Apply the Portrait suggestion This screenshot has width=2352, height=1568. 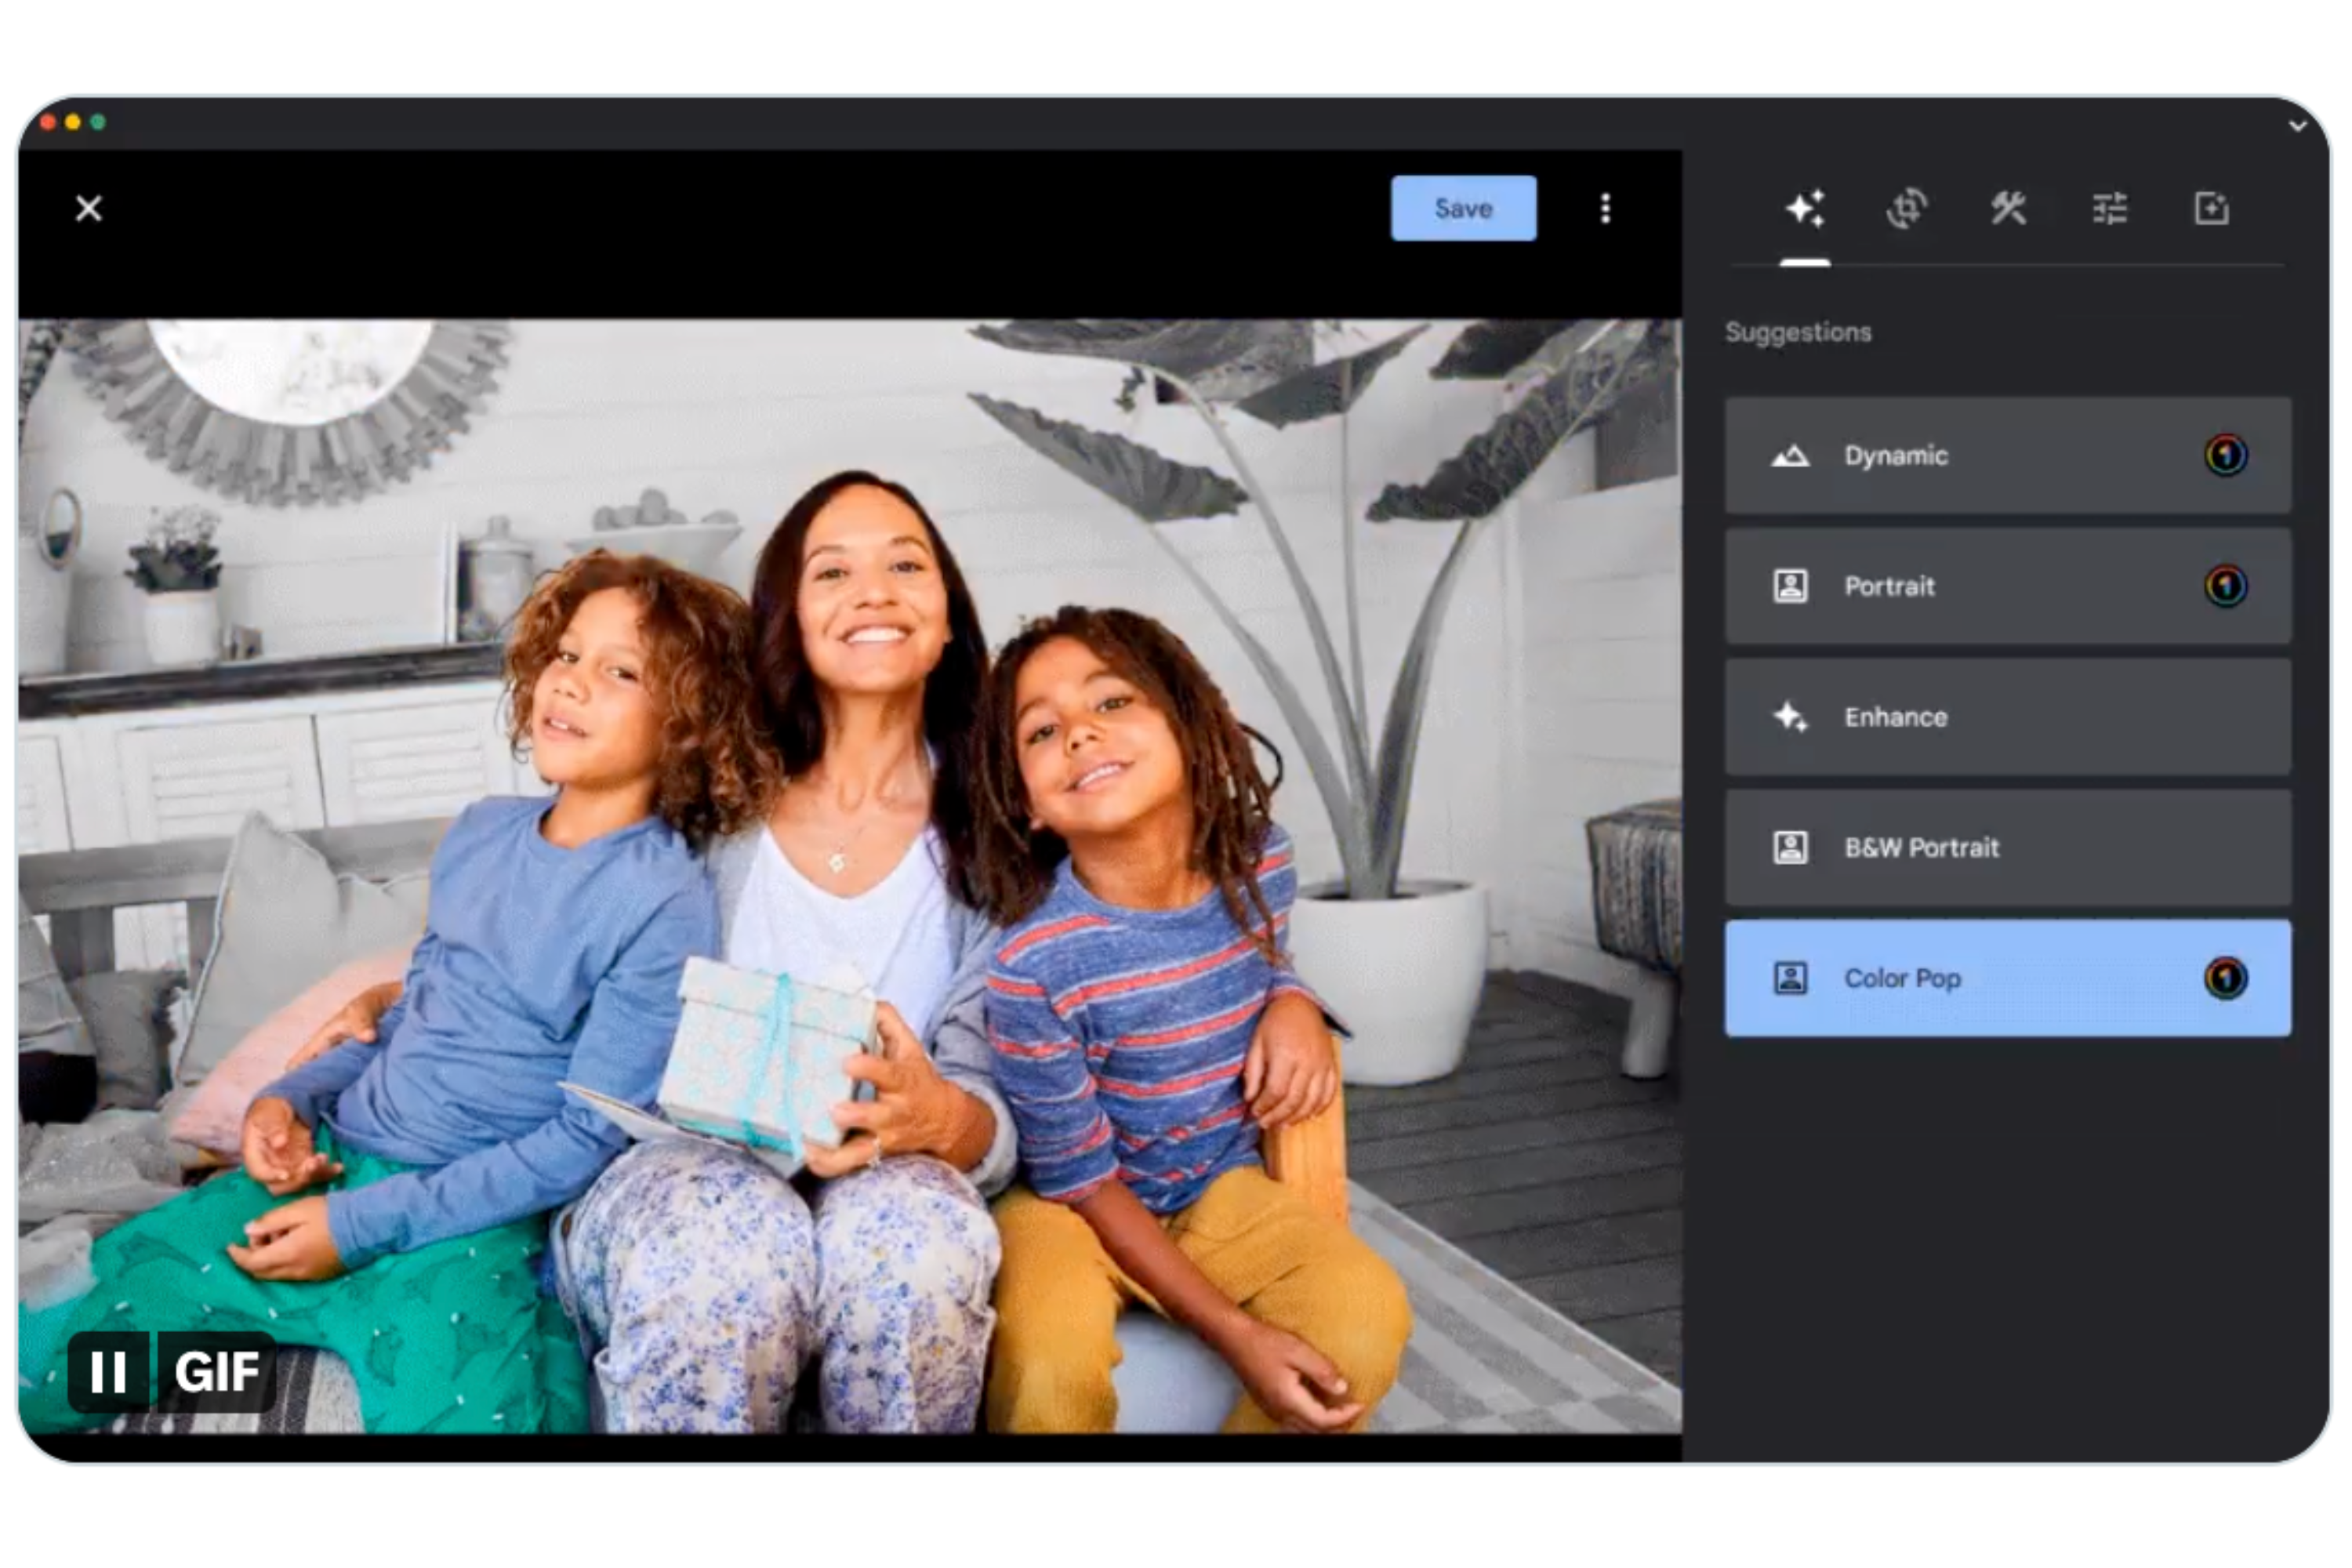2007,587
